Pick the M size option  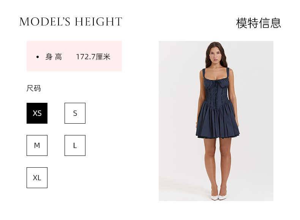[x=37, y=145]
